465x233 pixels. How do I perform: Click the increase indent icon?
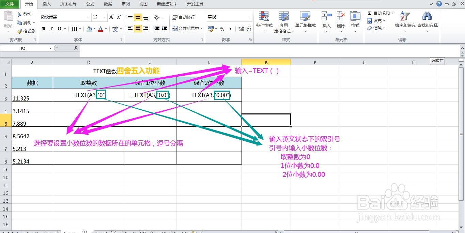[165, 29]
